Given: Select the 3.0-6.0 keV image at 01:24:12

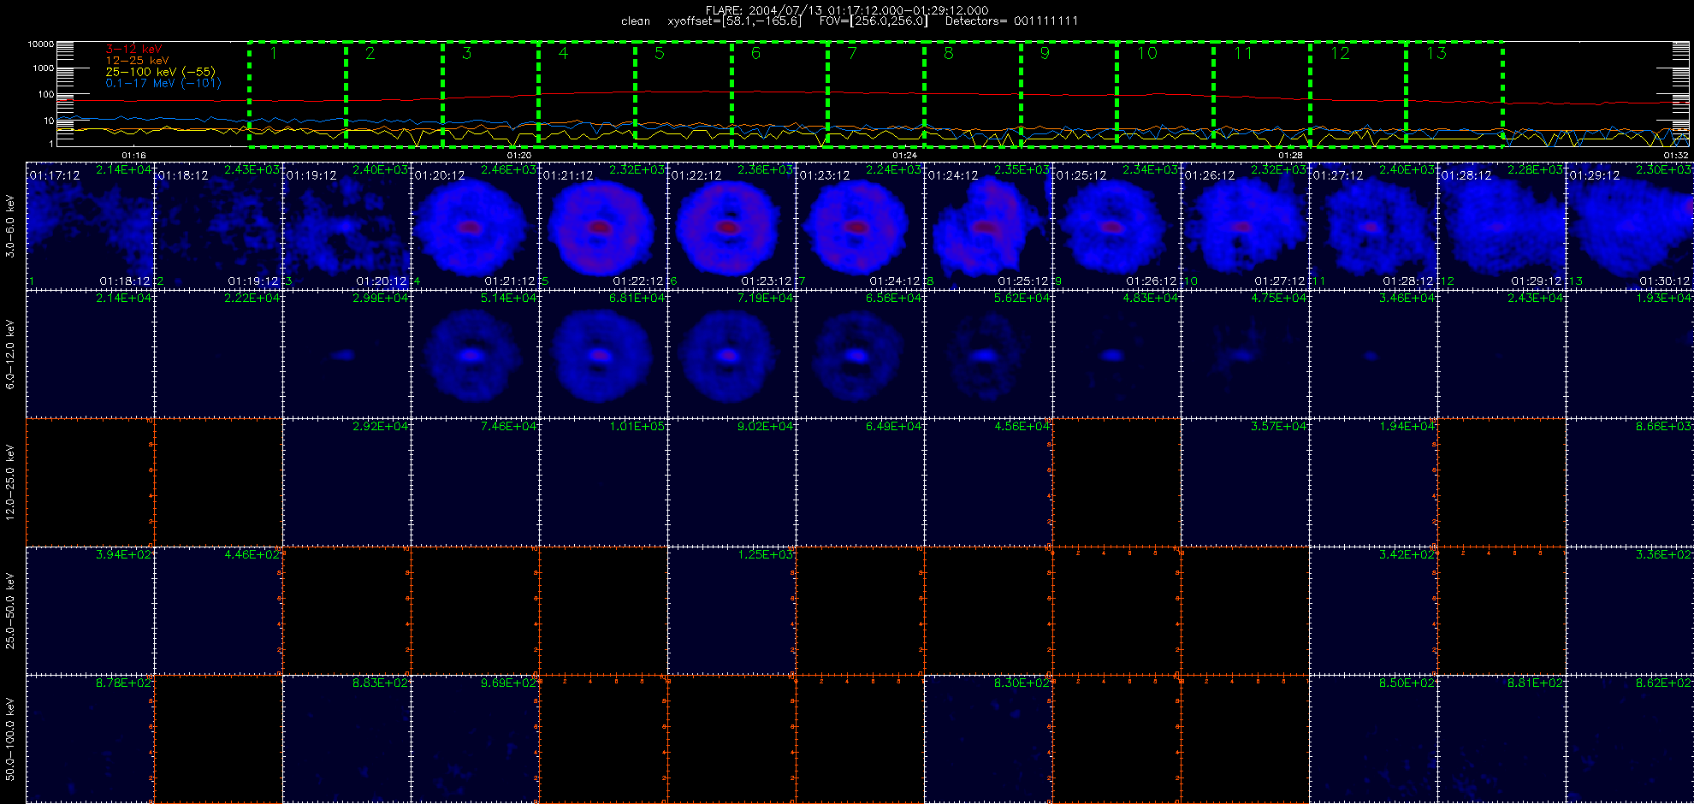Looking at the screenshot, I should tap(988, 226).
